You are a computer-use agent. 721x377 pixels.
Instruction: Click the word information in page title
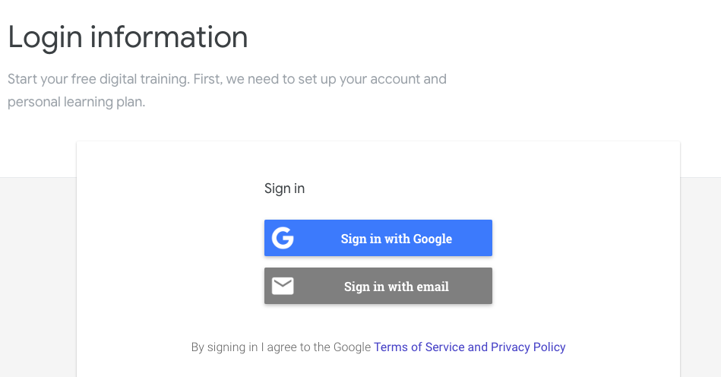[169, 37]
